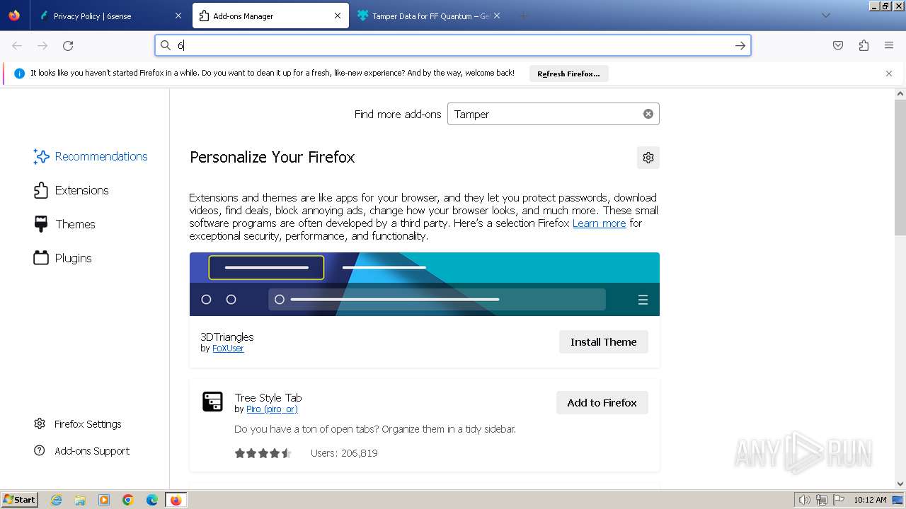Screen dimensions: 906x509
Task: Open the Extensions toolbar icon
Action: coord(864,45)
